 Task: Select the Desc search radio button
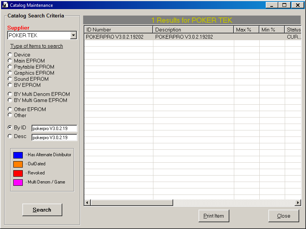[10, 136]
